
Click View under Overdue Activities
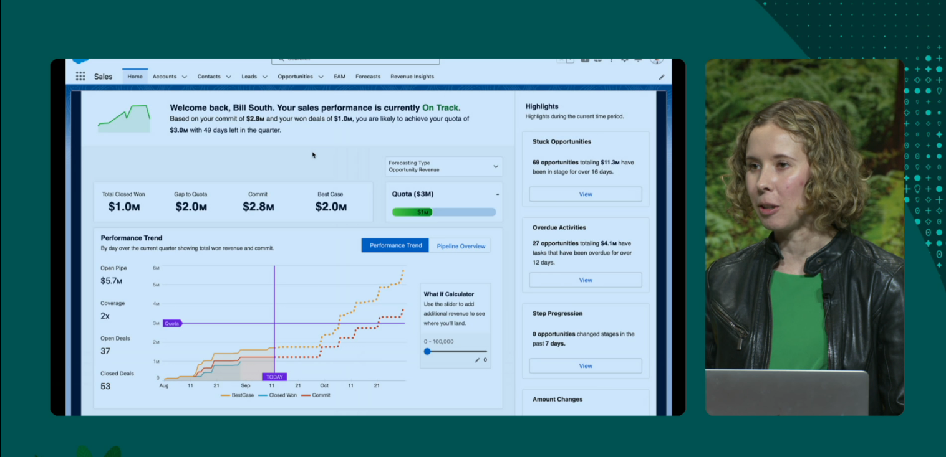pos(586,280)
